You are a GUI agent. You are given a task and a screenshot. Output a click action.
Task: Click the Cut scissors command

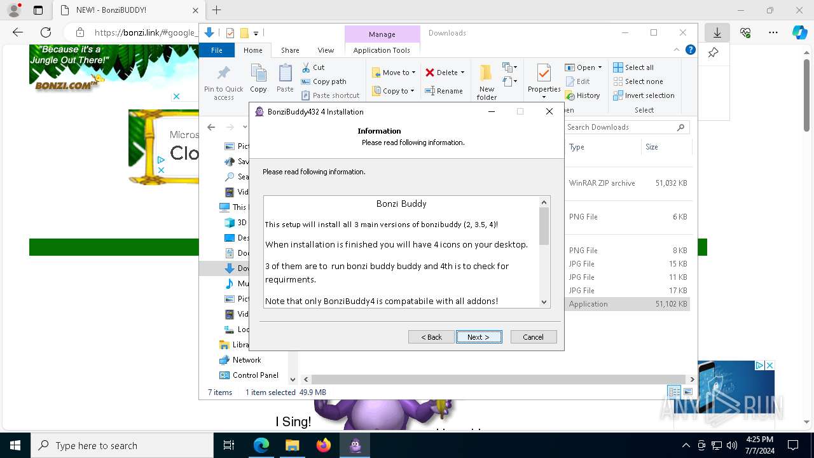(x=313, y=67)
